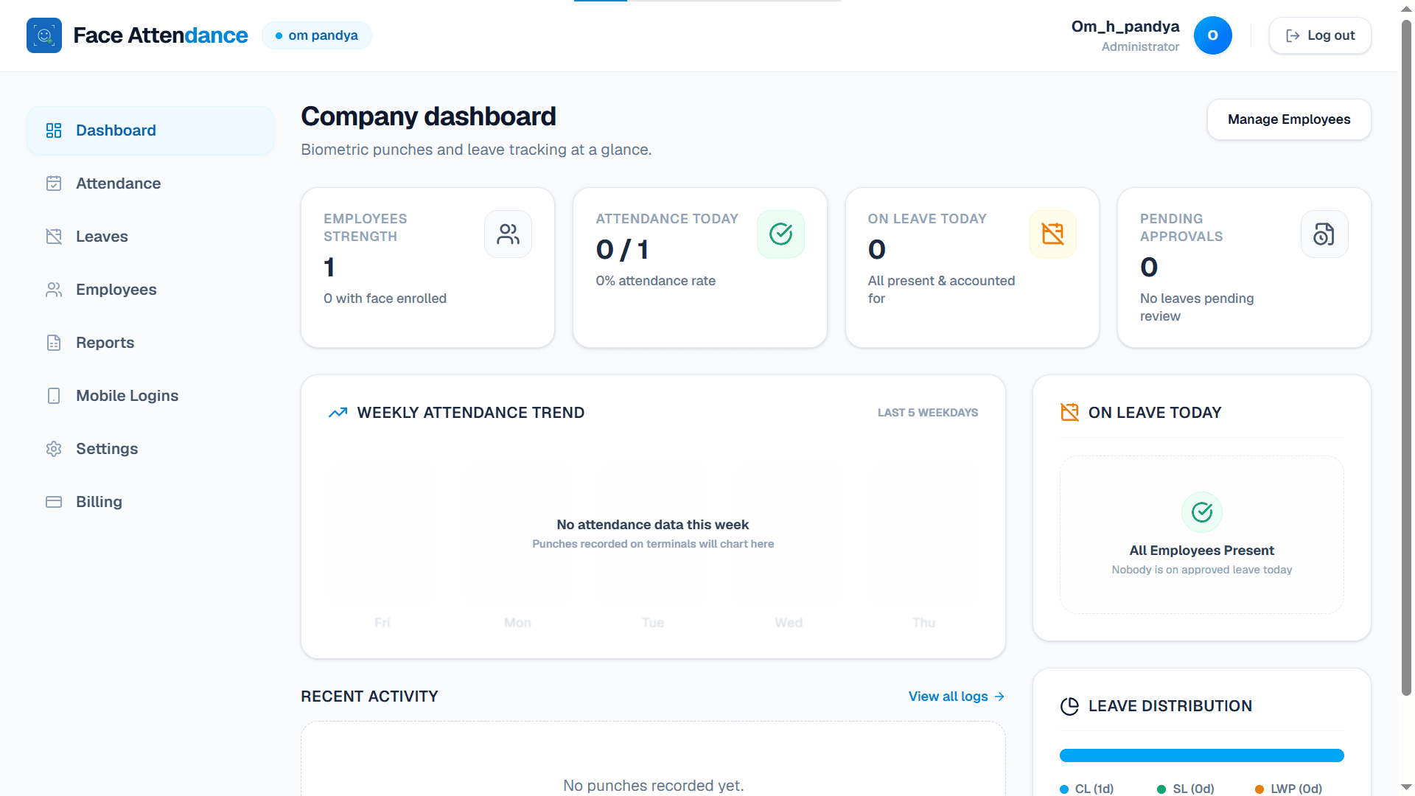Click the Pending Approvals card
1415x796 pixels.
(x=1244, y=268)
